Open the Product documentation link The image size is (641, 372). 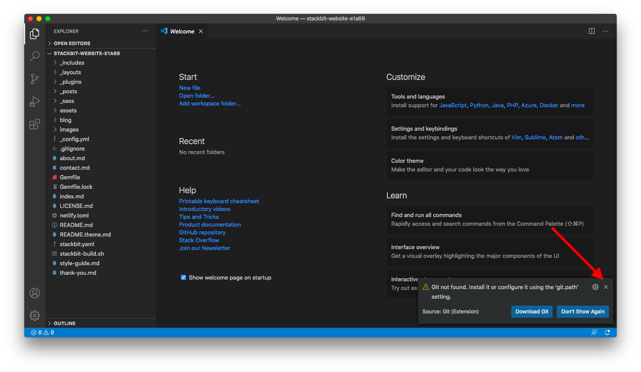(x=210, y=224)
